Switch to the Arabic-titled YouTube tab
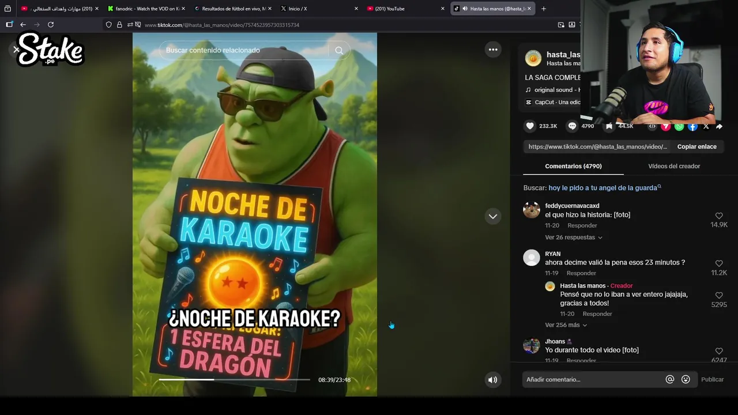The width and height of the screenshot is (738, 415). click(60, 9)
